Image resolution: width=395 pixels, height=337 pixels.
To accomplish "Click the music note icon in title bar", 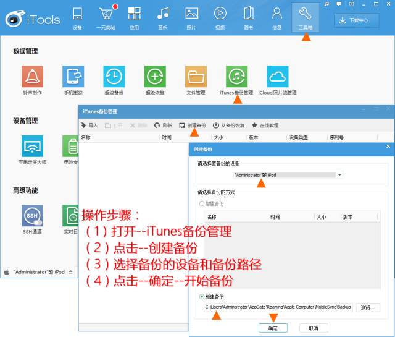I will [326, 4].
